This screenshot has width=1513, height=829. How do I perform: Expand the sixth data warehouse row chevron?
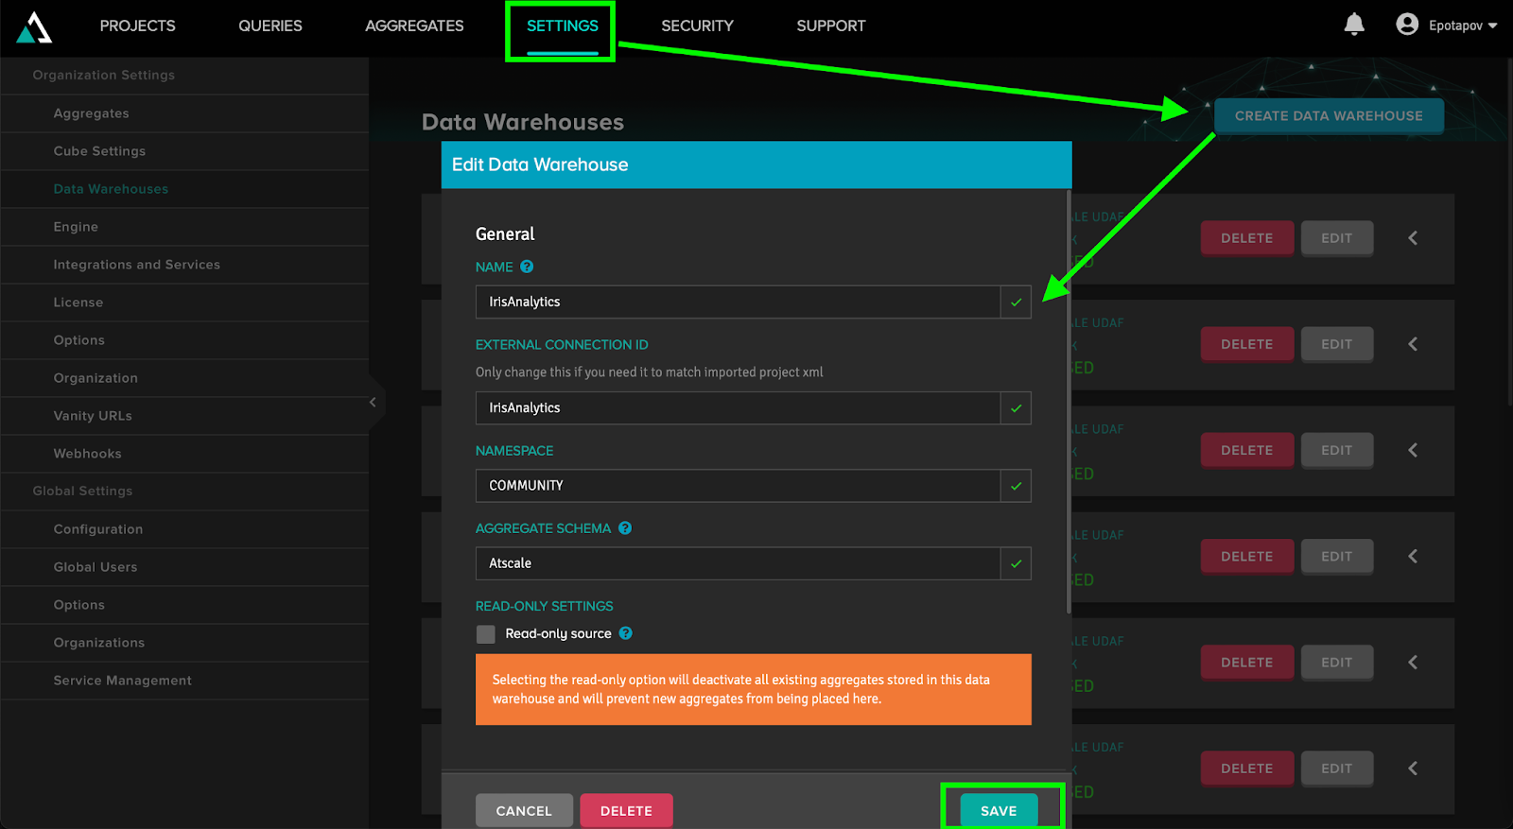1413,769
